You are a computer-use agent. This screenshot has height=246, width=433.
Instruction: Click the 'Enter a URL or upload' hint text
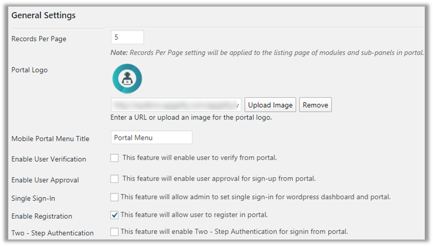tap(192, 118)
